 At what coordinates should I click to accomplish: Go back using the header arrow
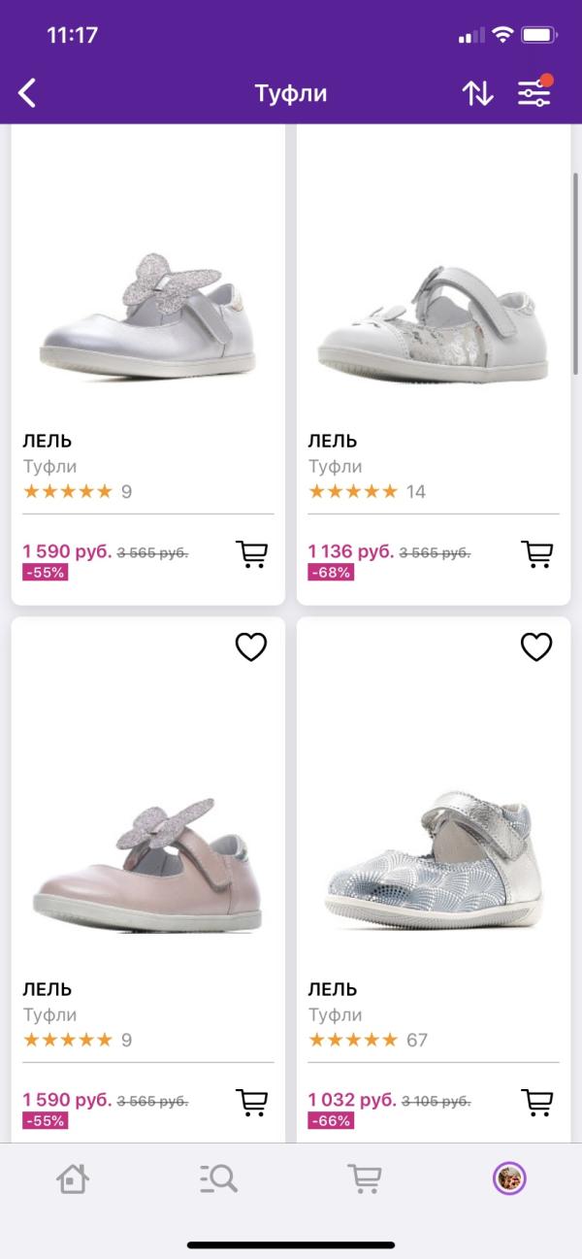pos(27,93)
